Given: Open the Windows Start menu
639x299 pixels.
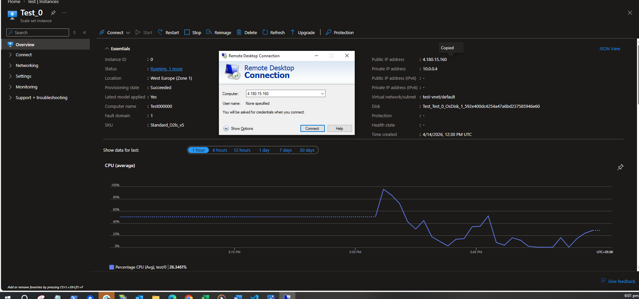Looking at the screenshot, I should pos(8,297).
